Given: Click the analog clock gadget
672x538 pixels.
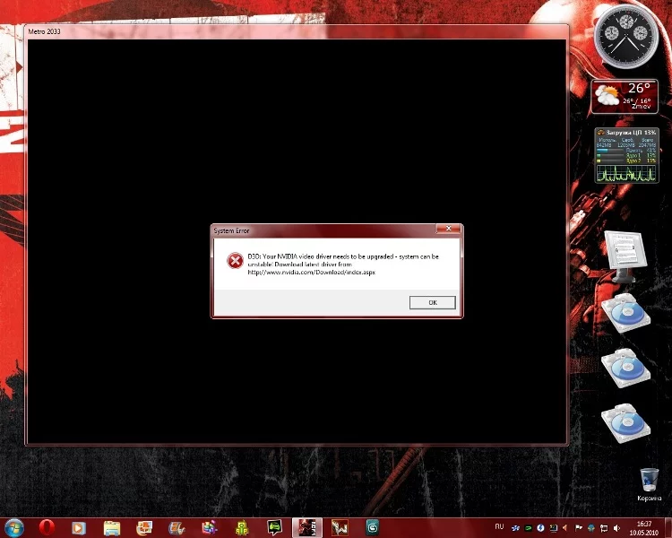Looking at the screenshot, I should coord(626,36).
